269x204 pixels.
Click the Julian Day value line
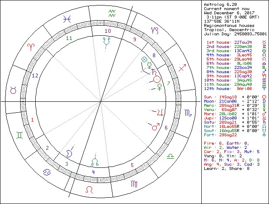235,34
